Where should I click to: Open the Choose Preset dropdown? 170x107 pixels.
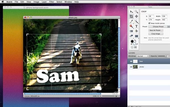point(159,27)
